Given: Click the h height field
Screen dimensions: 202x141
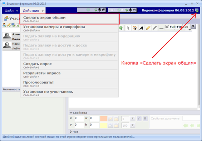Looking at the screenshot, I should click(x=94, y=125).
